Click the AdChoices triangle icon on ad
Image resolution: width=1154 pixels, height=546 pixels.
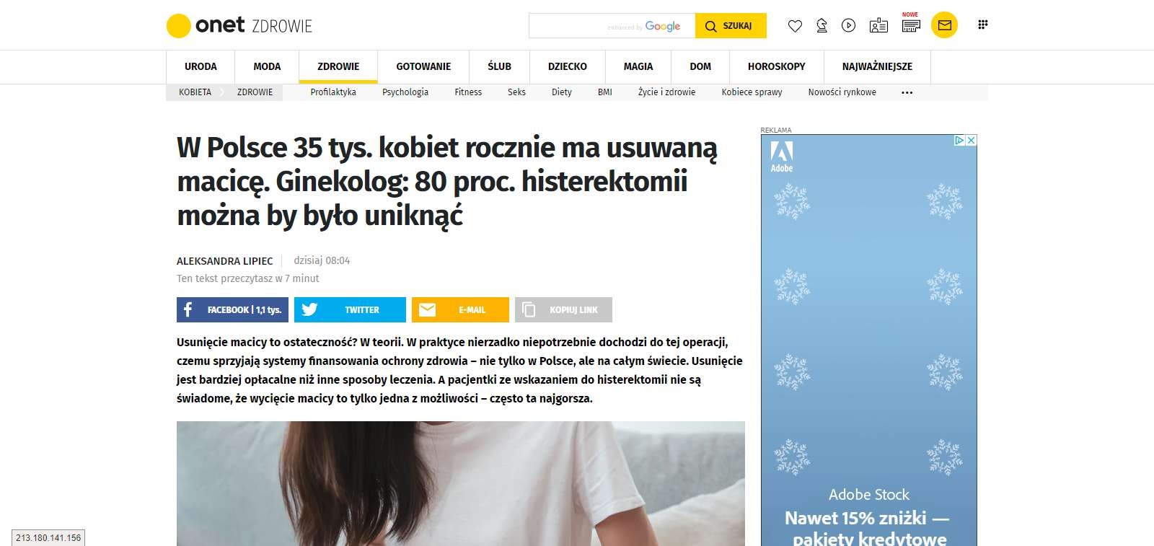click(x=959, y=140)
